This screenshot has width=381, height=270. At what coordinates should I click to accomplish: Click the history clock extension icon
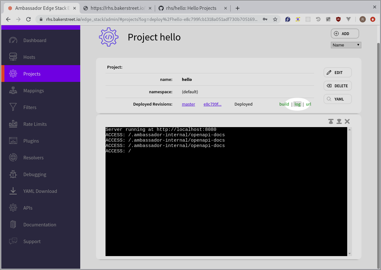[318, 19]
